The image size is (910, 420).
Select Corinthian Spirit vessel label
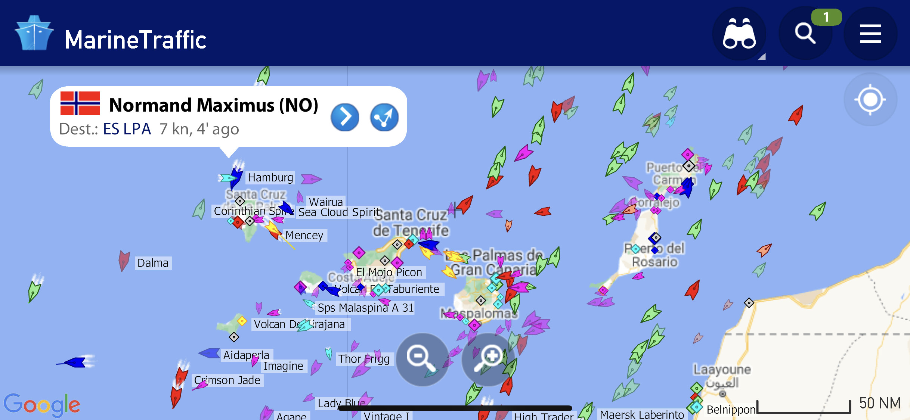(x=254, y=211)
